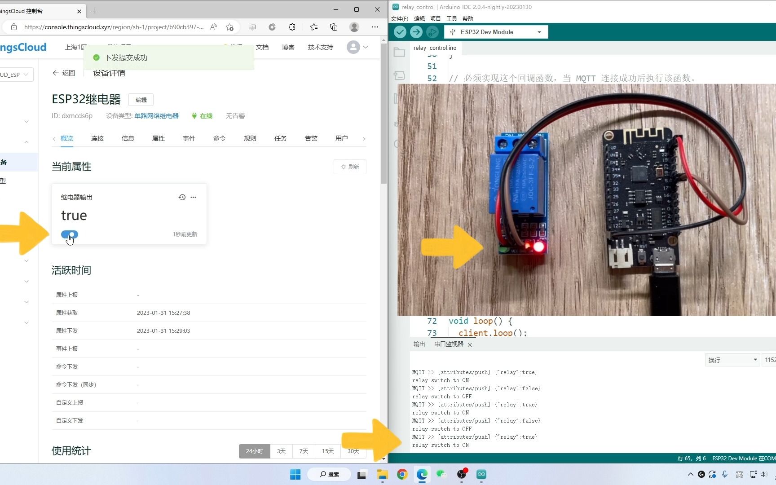The height and width of the screenshot is (485, 776).
Task: Click the Verify sketch checkmark icon
Action: pos(400,32)
